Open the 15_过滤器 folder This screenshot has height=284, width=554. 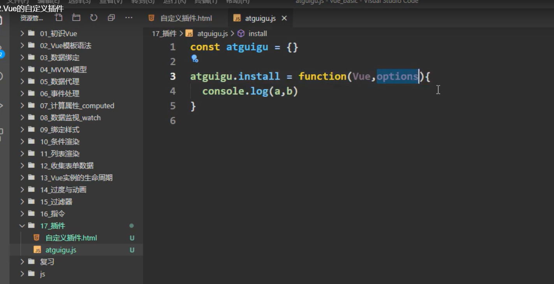click(76, 202)
